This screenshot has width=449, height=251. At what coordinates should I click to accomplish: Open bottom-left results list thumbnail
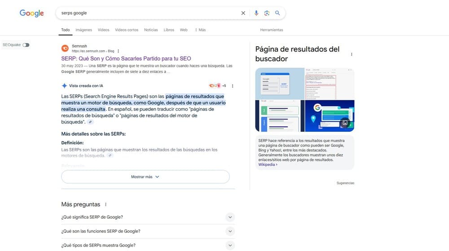pos(280,116)
